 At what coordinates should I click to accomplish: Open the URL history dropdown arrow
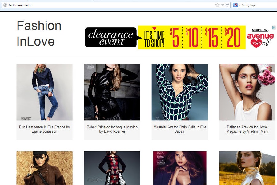click(223, 5)
